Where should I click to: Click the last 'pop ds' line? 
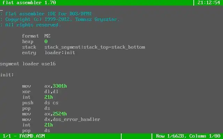[36, 131]
